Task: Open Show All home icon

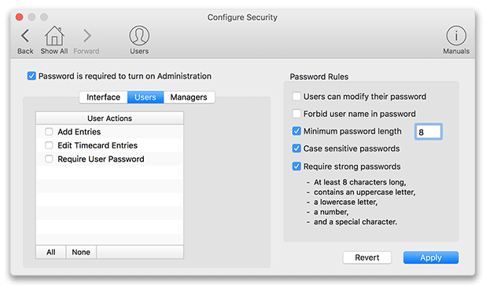Action: click(x=54, y=36)
